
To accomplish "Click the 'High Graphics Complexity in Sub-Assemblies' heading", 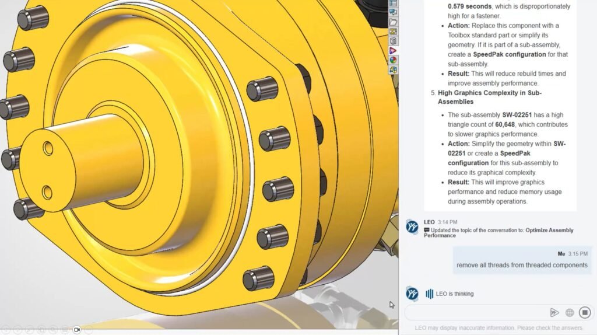I will [490, 97].
